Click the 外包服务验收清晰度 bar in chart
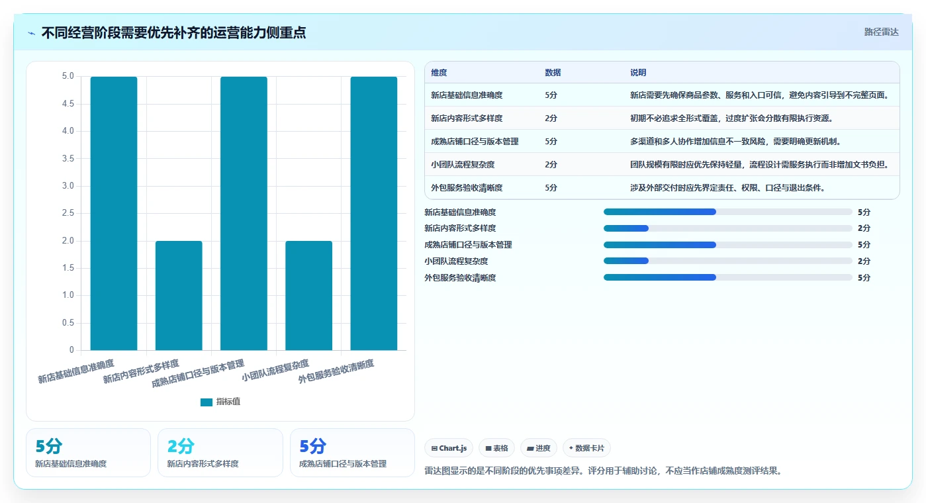Image resolution: width=926 pixels, height=503 pixels. [373, 213]
